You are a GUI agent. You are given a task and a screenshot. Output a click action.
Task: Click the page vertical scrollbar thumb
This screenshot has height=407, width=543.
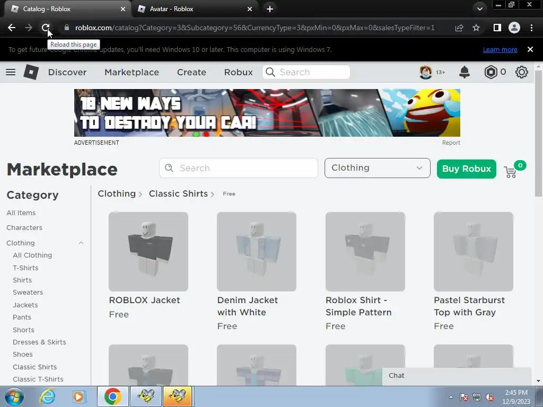pyautogui.click(x=538, y=133)
